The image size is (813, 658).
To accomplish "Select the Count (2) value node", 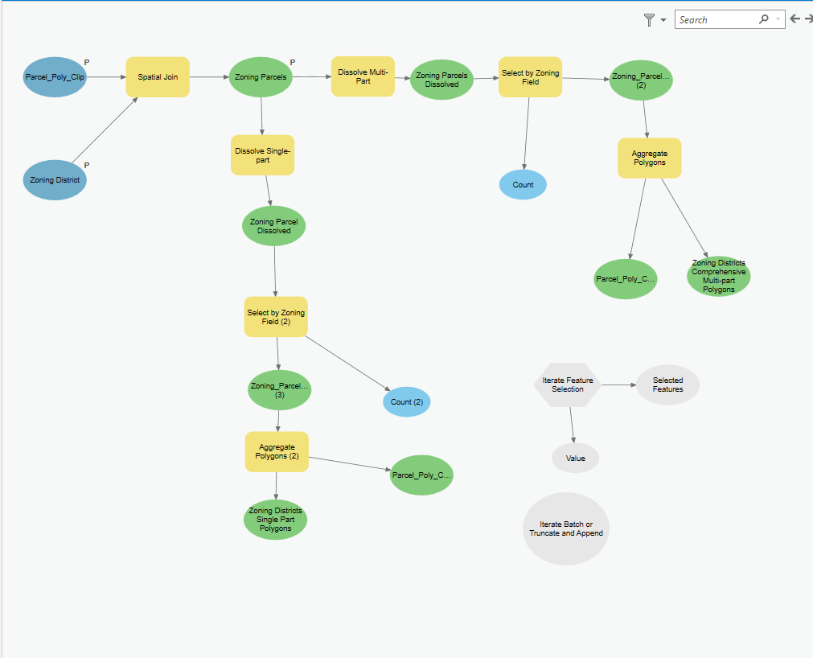I will [407, 402].
